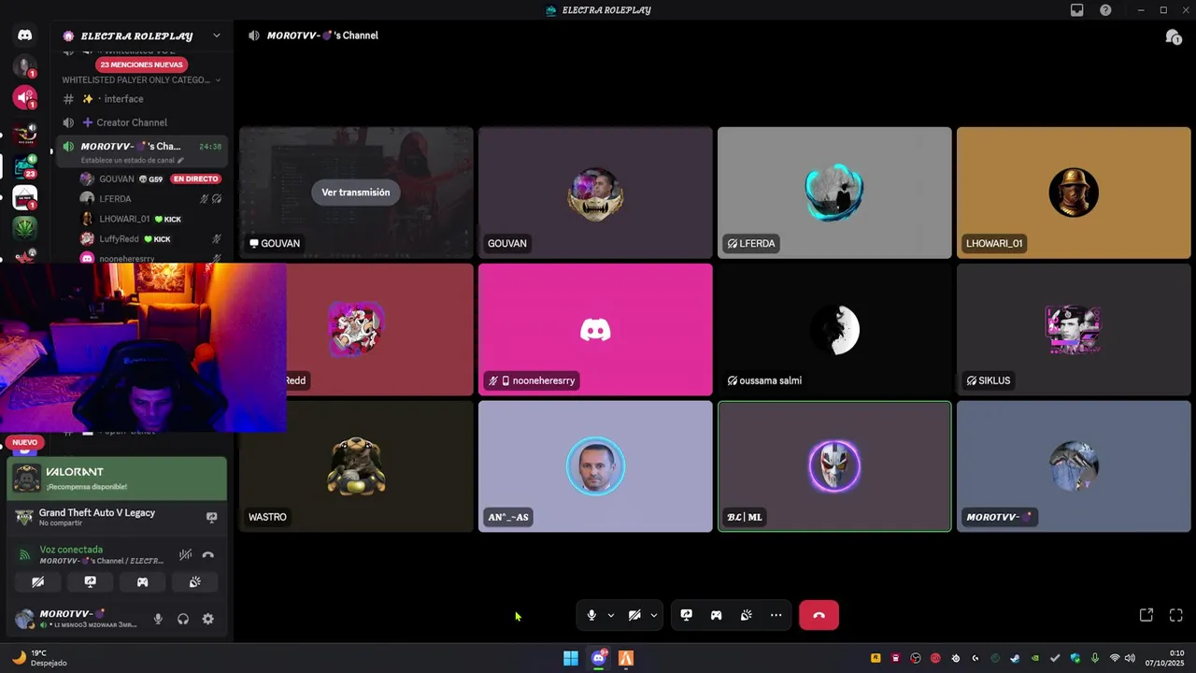Click Ver transmisión on GOUVAN's stream
The height and width of the screenshot is (673, 1196).
point(356,193)
